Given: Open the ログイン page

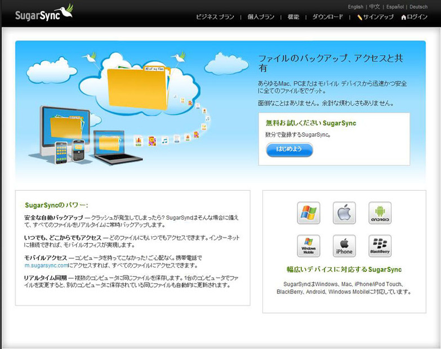Looking at the screenshot, I should pyautogui.click(x=417, y=17).
